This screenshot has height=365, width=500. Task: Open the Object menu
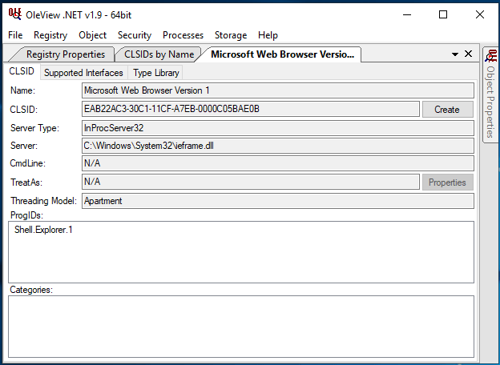coord(92,35)
